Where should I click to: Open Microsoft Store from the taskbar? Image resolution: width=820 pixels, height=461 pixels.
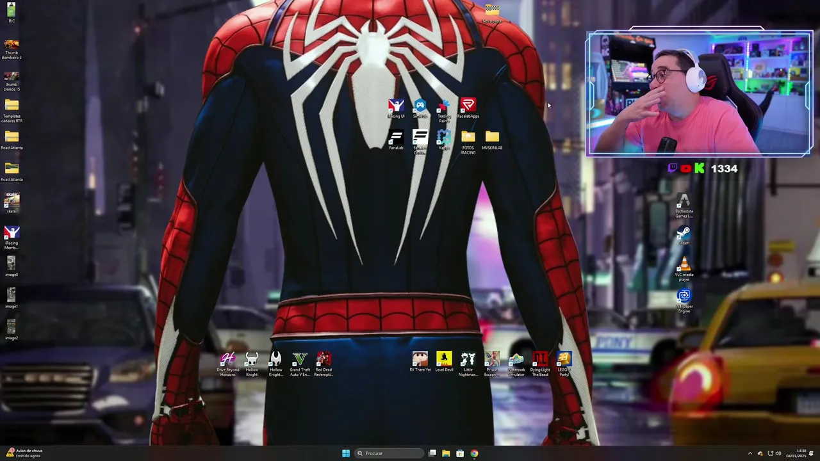coord(460,453)
